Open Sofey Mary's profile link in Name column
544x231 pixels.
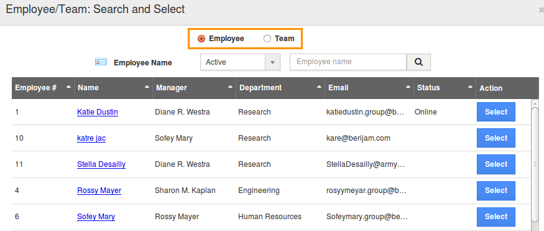pos(96,217)
